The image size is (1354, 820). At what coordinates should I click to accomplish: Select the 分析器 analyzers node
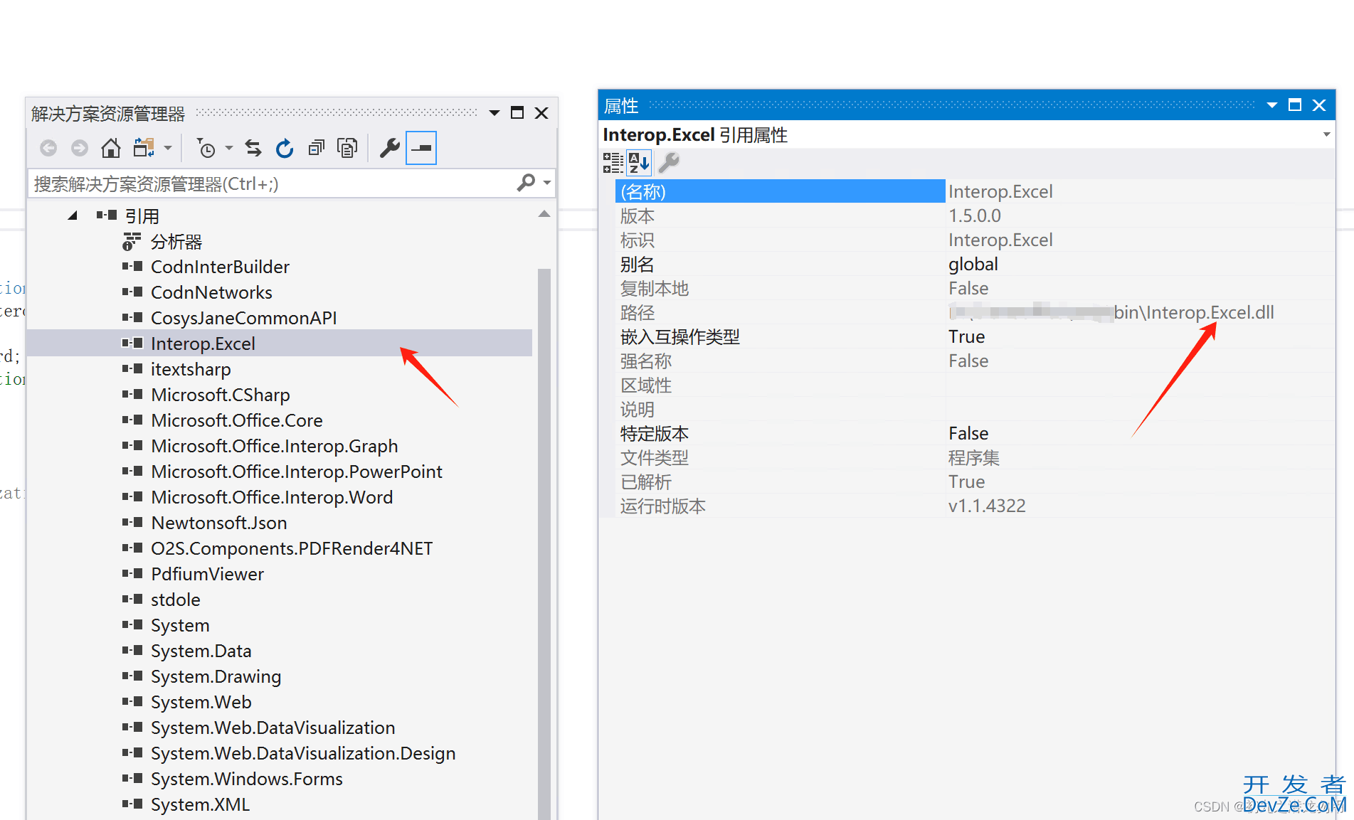pos(176,242)
